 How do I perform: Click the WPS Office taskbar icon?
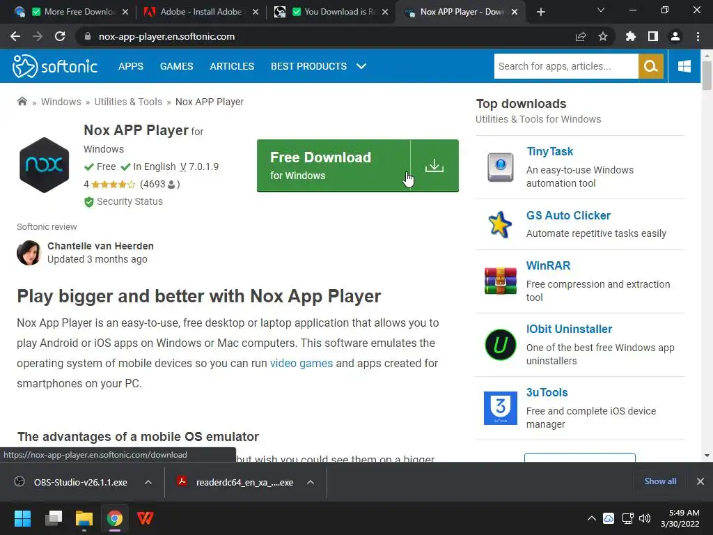[x=146, y=518]
